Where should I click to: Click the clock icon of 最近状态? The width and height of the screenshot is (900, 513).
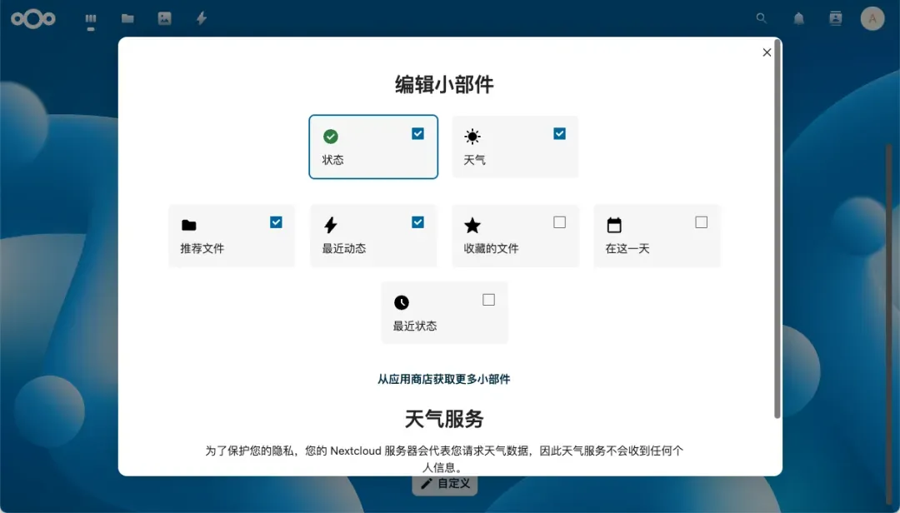click(x=402, y=302)
